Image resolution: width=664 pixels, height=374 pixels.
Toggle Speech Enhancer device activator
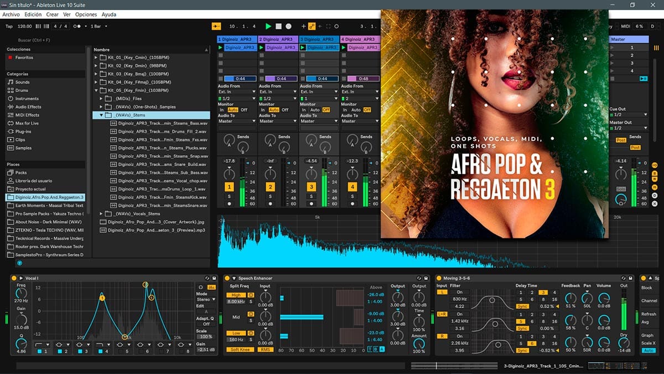[226, 278]
